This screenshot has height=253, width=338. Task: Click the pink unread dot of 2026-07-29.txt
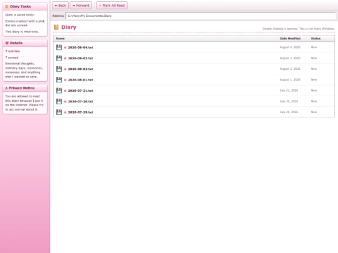65,112
